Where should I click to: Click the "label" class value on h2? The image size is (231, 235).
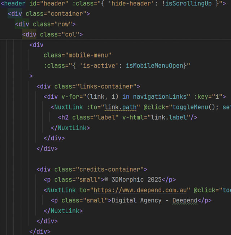pyautogui.click(x=106, y=117)
